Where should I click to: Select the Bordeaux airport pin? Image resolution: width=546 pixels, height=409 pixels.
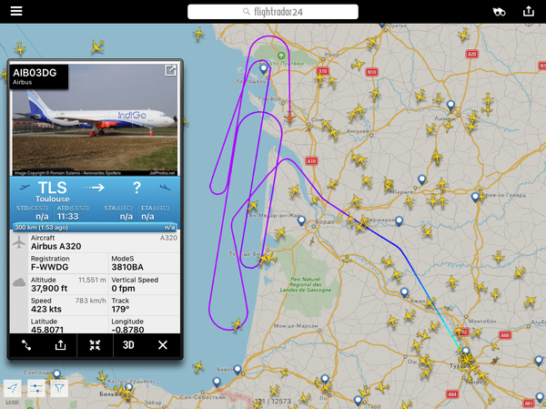(301, 221)
